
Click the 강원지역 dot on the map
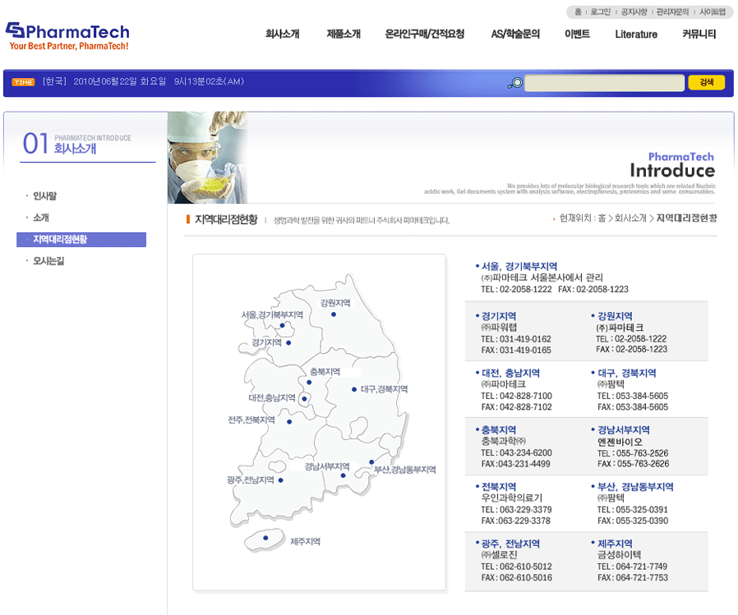pos(334,314)
